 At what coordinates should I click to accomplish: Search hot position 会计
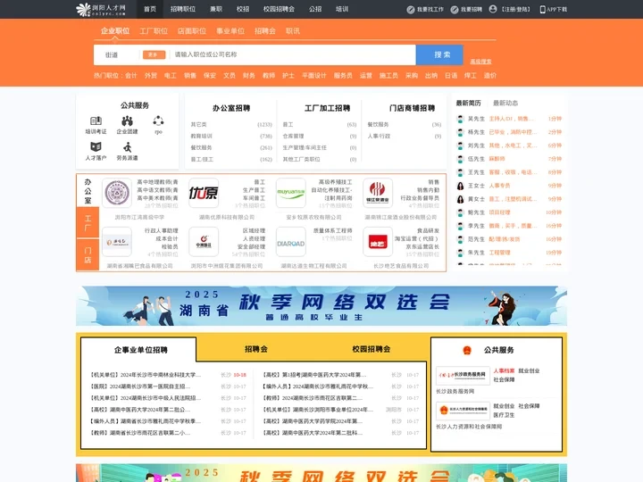coord(130,75)
